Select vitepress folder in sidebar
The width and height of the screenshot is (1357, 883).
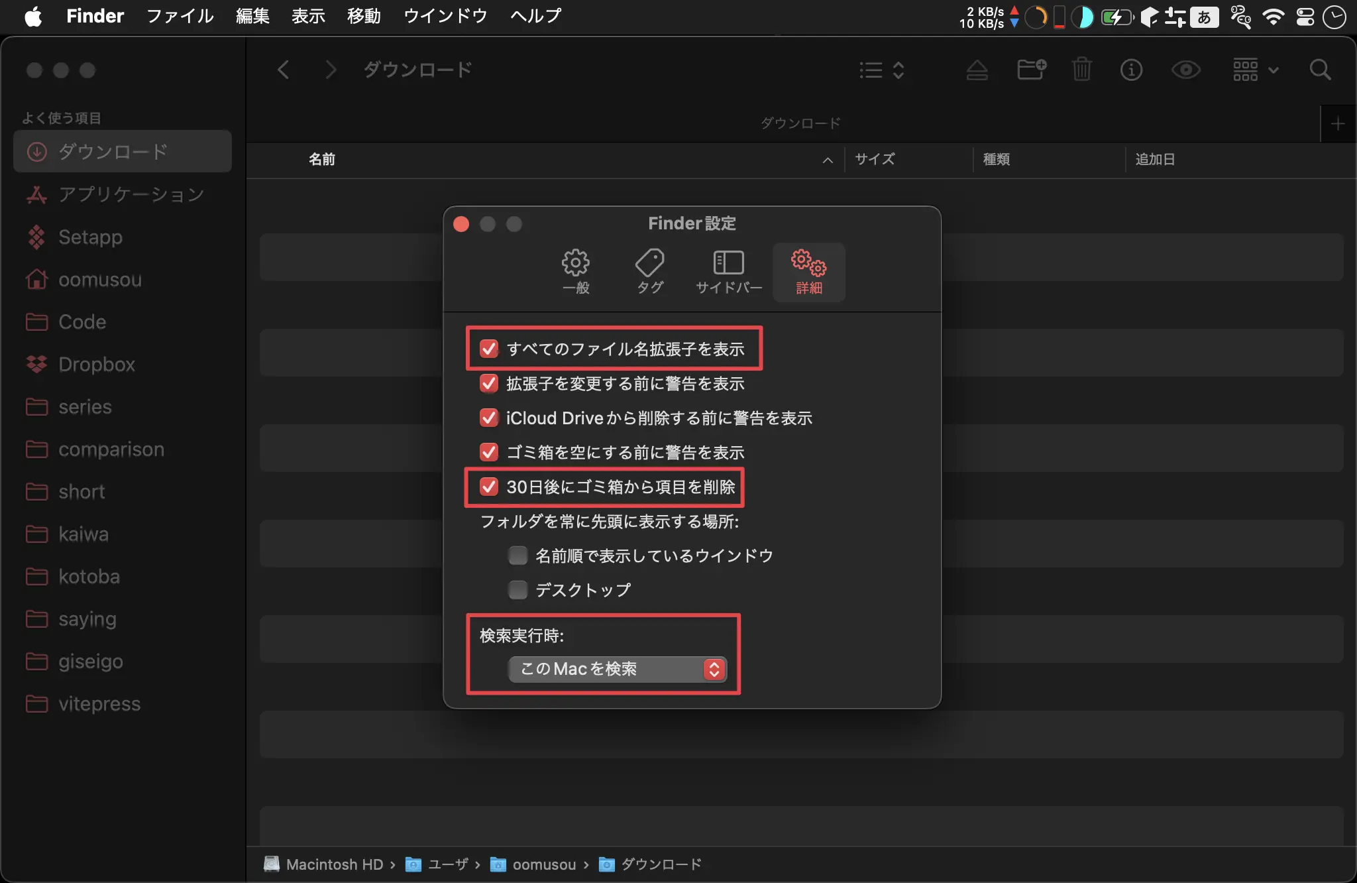123,703
